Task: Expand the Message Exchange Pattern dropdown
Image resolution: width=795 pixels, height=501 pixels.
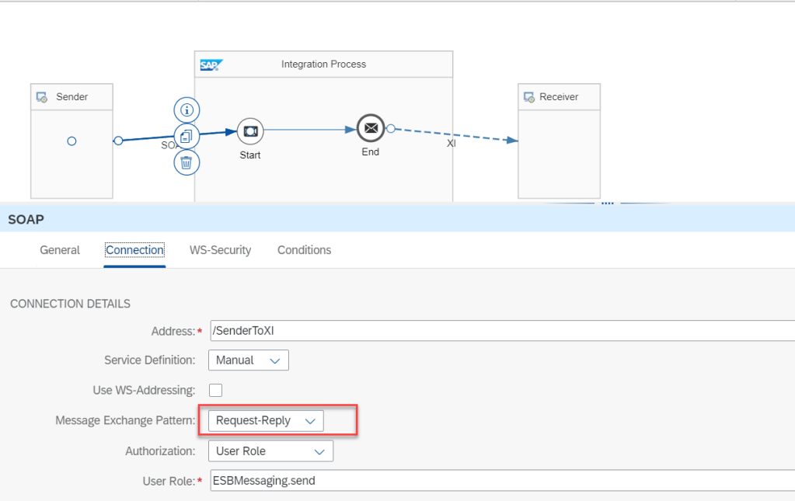Action: [x=266, y=421]
